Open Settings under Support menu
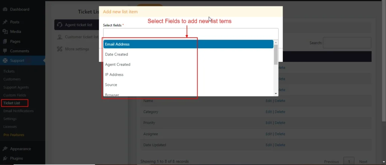This screenshot has height=165, width=386. point(10,119)
